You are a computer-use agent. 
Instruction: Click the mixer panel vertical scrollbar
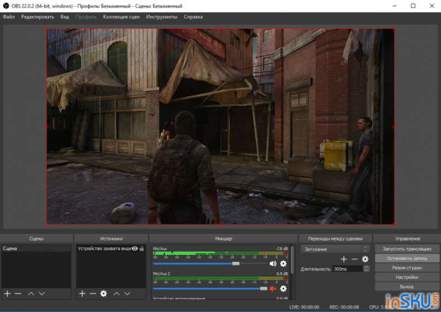tap(292, 260)
